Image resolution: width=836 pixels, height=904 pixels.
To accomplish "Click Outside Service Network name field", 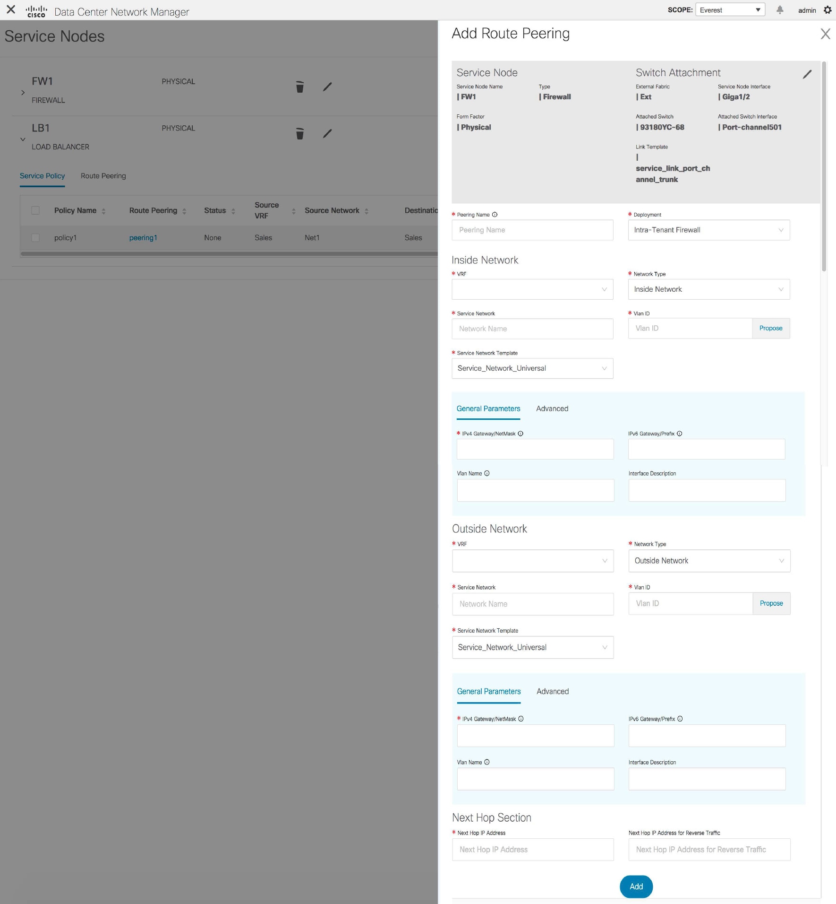I will pyautogui.click(x=533, y=604).
